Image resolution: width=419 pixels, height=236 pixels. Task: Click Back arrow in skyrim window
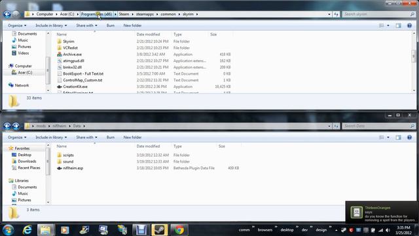click(7, 14)
